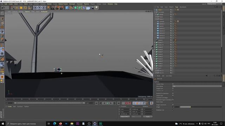Open Attribute Manager Mode menu
Viewport: 225px width, 126px height.
159,76
